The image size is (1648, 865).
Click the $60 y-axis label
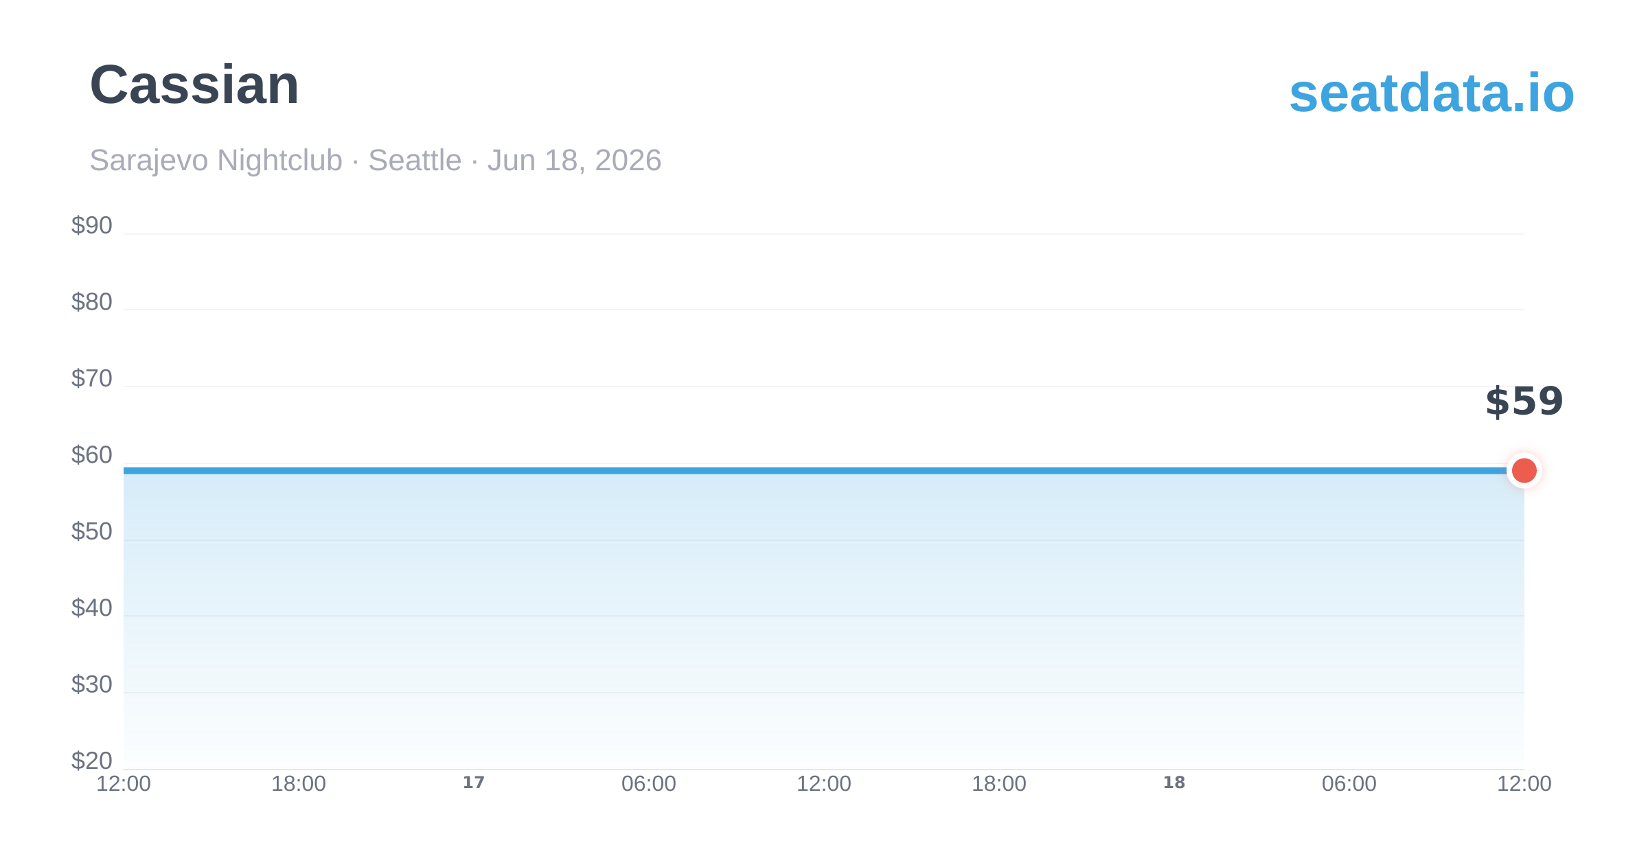tap(92, 455)
